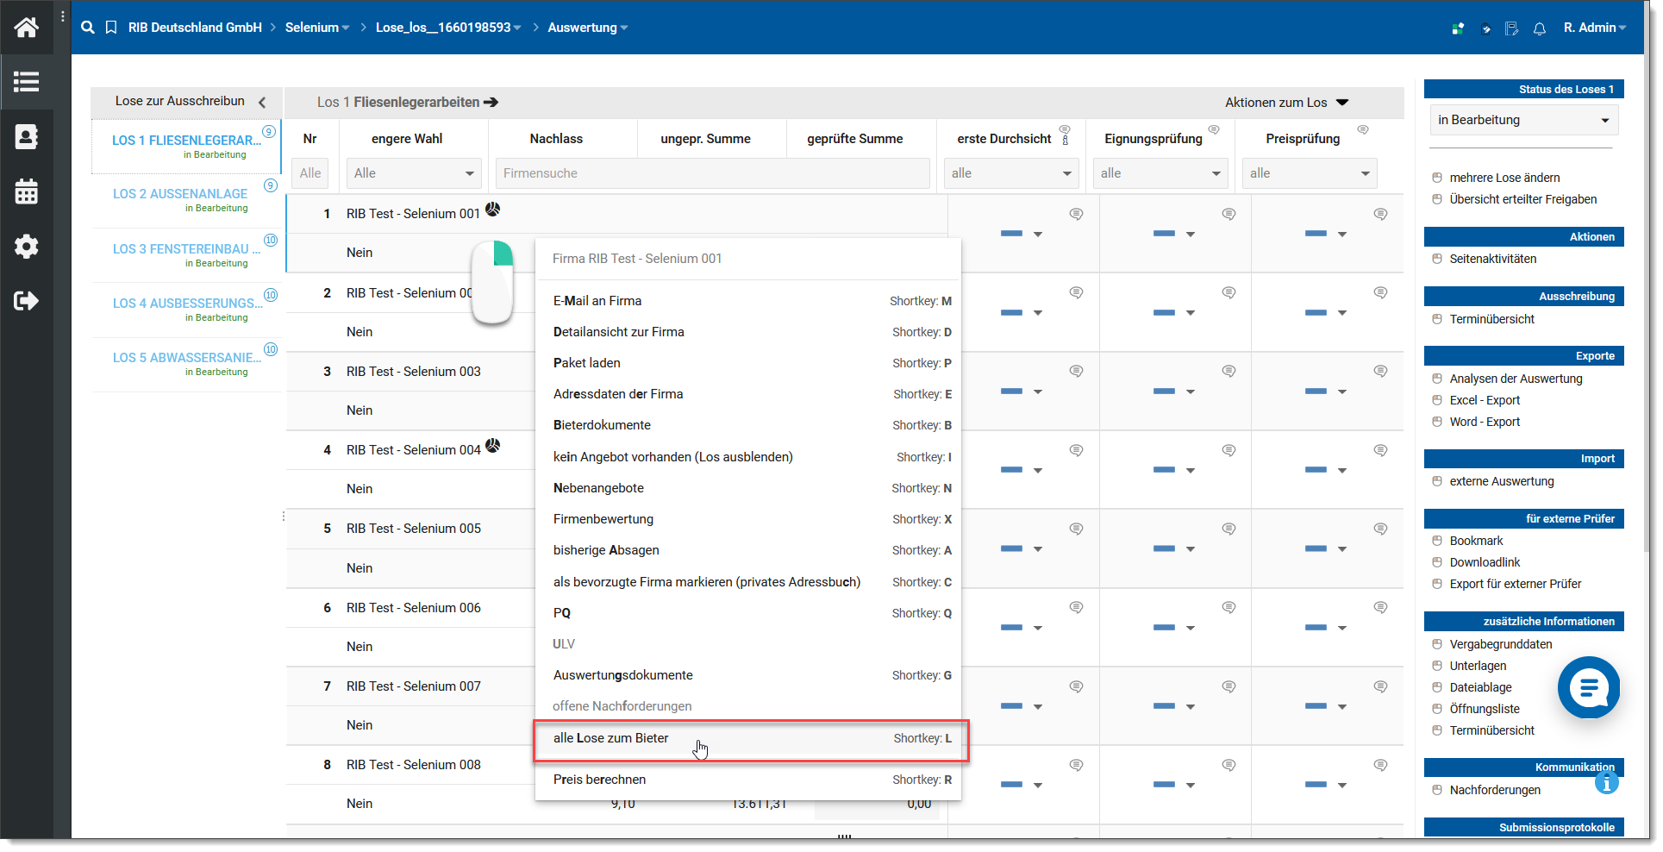
Task: Click the notification bell icon
Action: tap(1539, 28)
